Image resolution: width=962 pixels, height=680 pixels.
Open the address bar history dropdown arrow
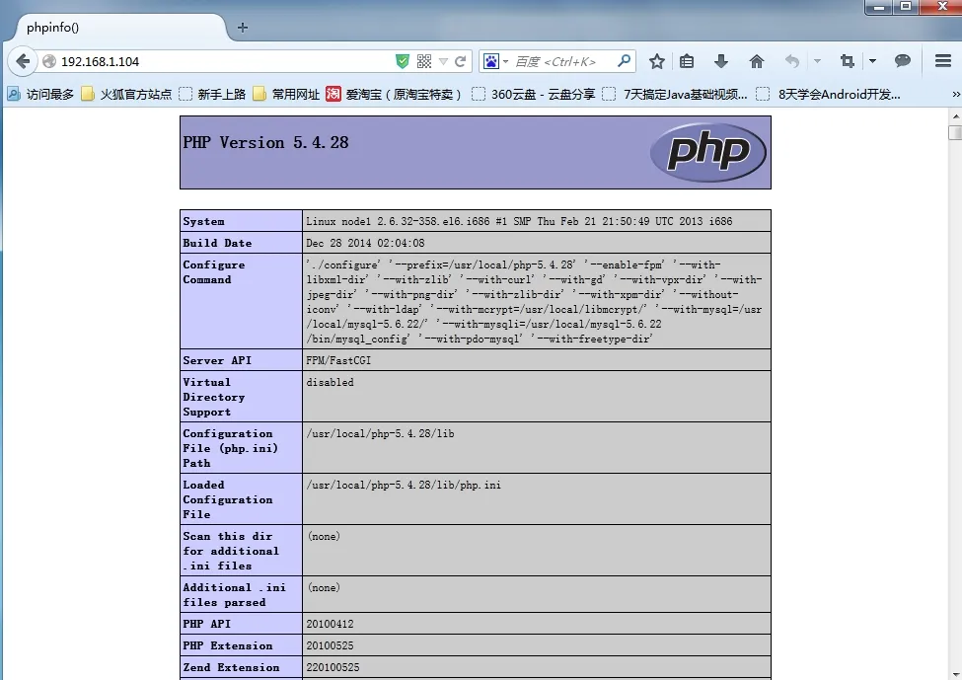443,61
